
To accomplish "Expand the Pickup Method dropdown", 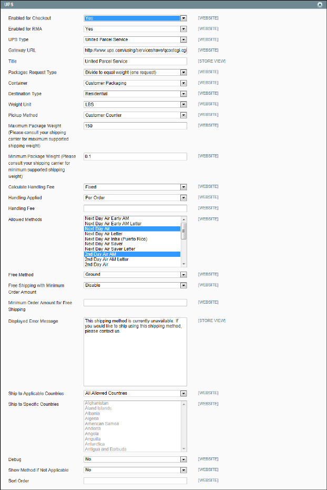I will 136,115.
